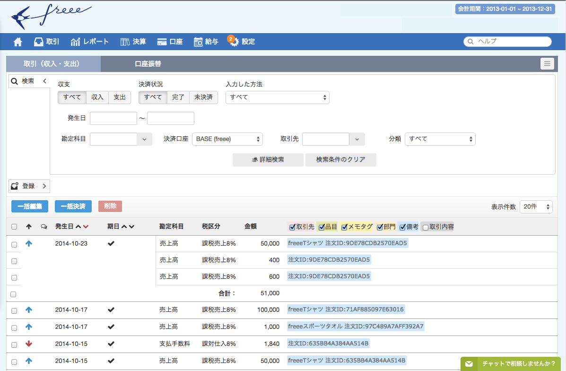Open the 決済口座 BASE (freee) dropdown
The width and height of the screenshot is (566, 371).
(227, 139)
